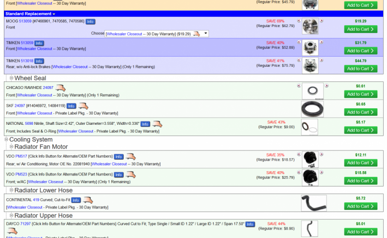Collapse the Radiator Fan Motor category
Viewport: 387px width, 238px height.
tap(11, 147)
